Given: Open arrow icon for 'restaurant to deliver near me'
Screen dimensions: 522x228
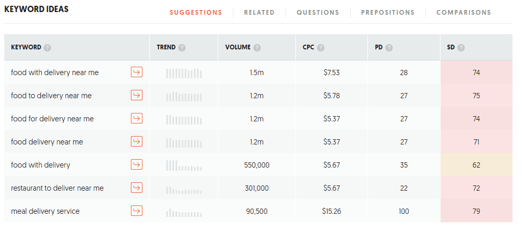Looking at the screenshot, I should point(137,188).
